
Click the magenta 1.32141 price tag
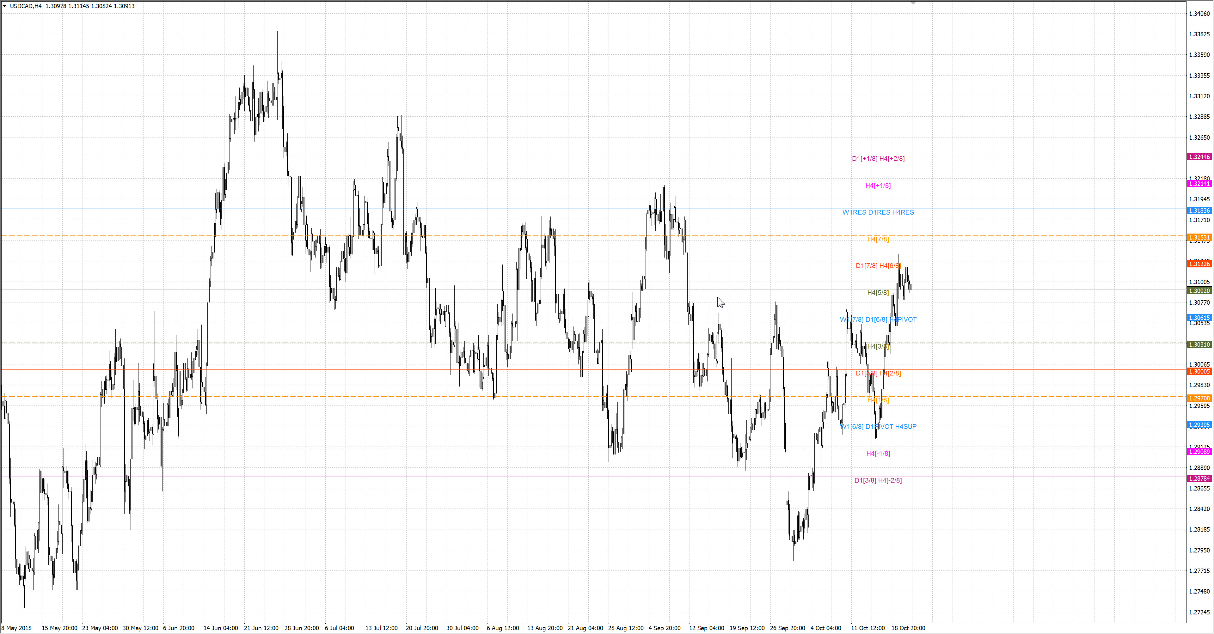click(x=1199, y=184)
